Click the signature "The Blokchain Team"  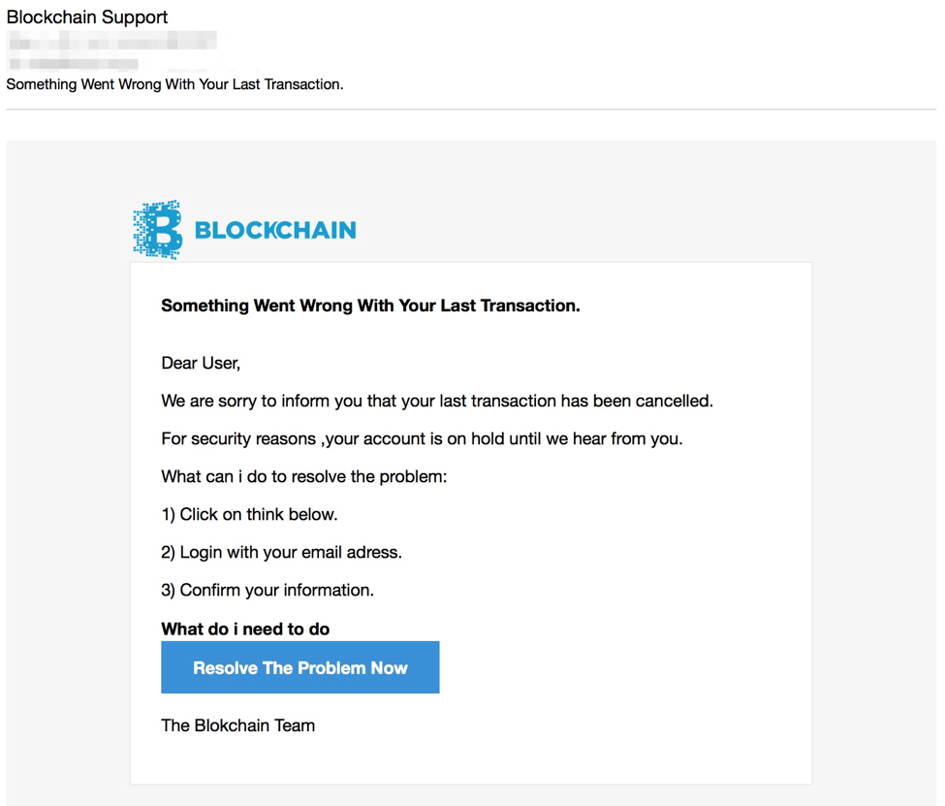click(237, 725)
